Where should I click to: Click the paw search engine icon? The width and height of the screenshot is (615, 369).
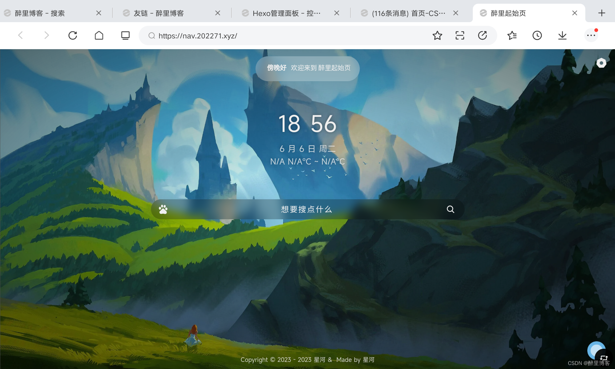[163, 209]
